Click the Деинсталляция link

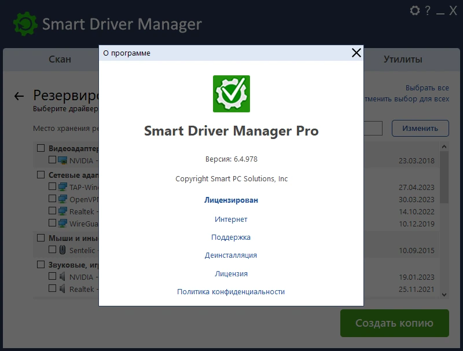point(231,255)
